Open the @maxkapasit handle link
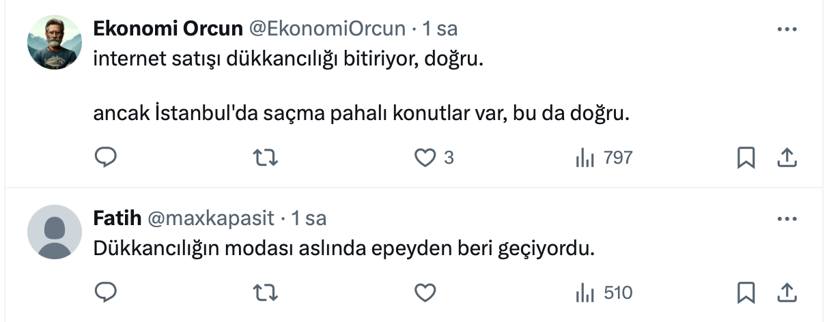This screenshot has height=322, width=829. pos(210,218)
